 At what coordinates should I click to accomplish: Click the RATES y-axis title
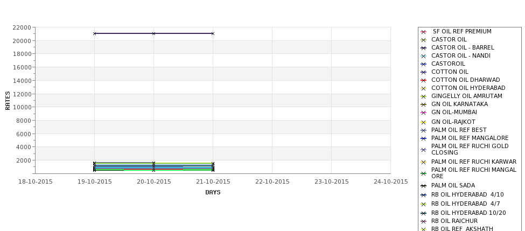coord(8,101)
